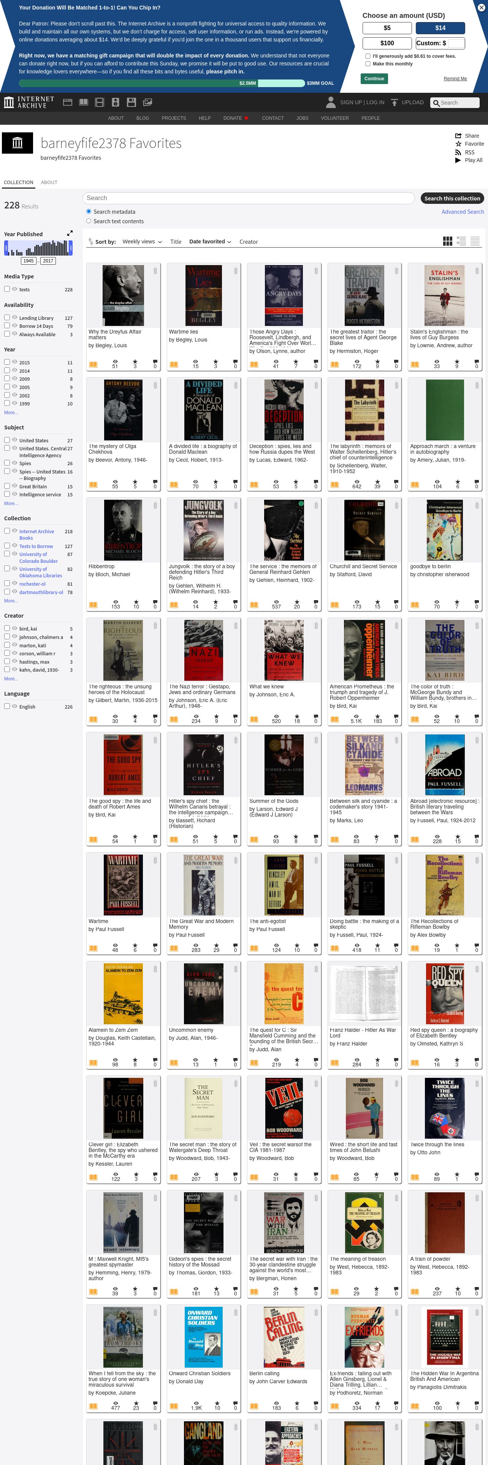
Task: Click the Share icon for this collection
Action: coord(458,136)
